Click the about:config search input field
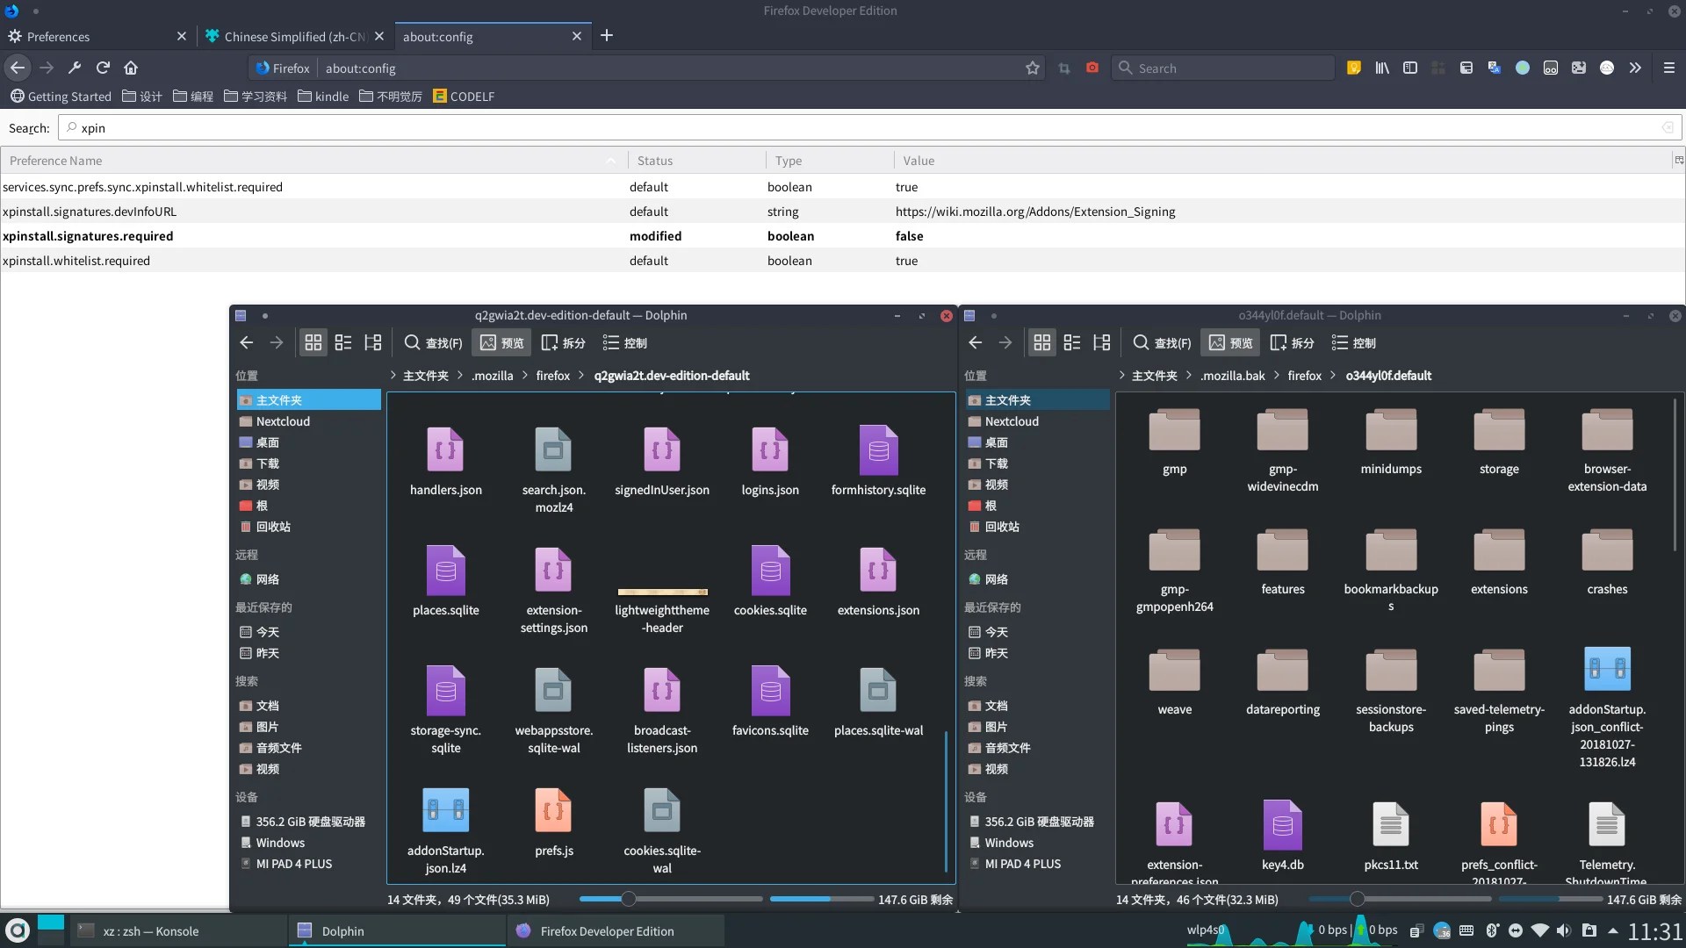1686x948 pixels. 869,128
